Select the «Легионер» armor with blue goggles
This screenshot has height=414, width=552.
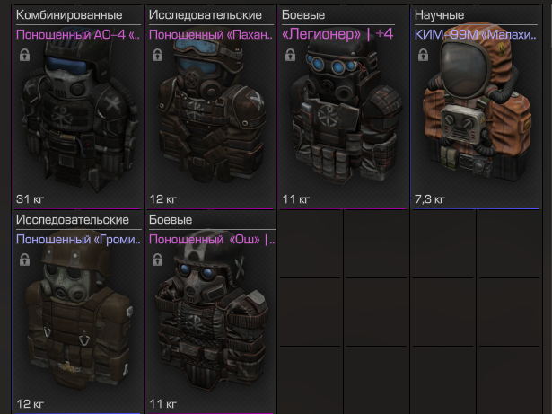[x=343, y=110]
